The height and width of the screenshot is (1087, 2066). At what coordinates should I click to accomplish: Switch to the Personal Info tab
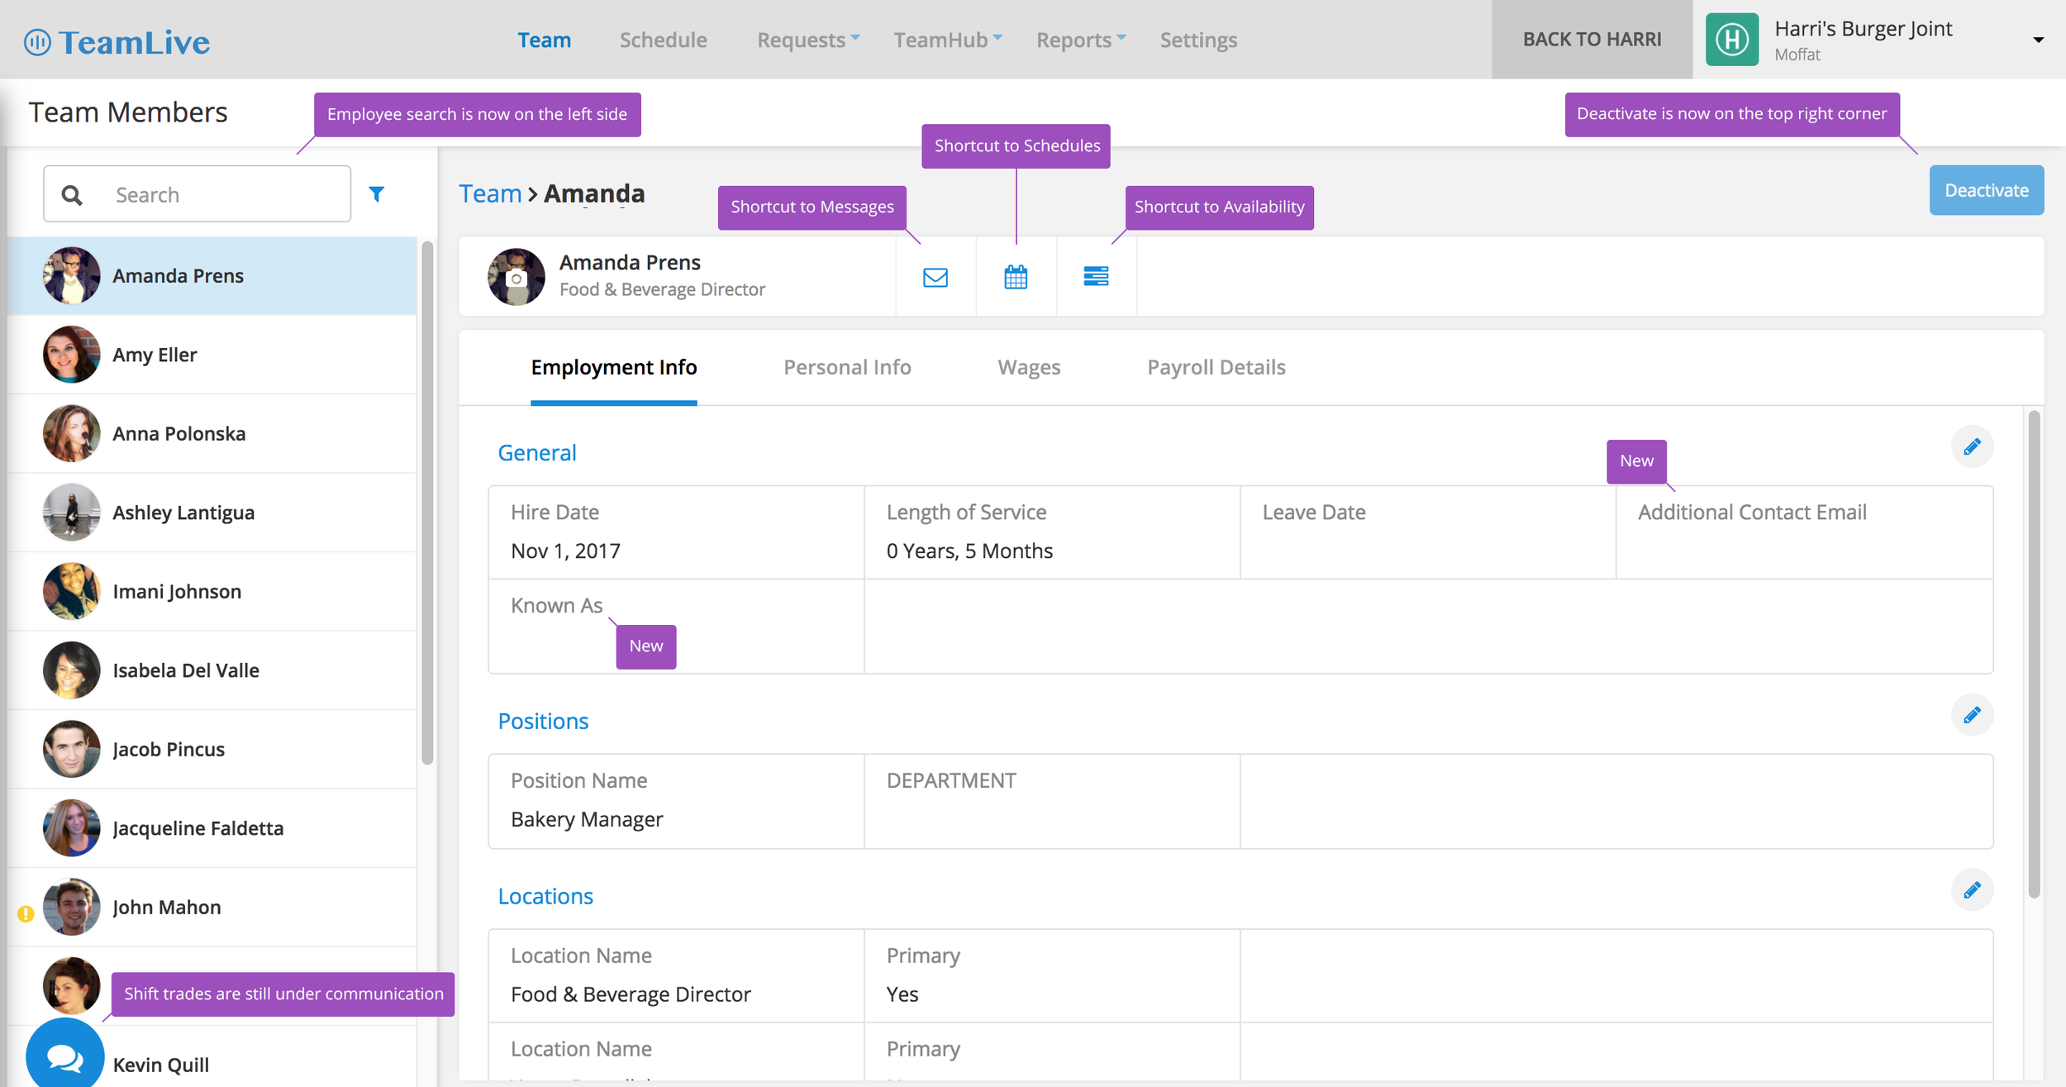(x=847, y=367)
